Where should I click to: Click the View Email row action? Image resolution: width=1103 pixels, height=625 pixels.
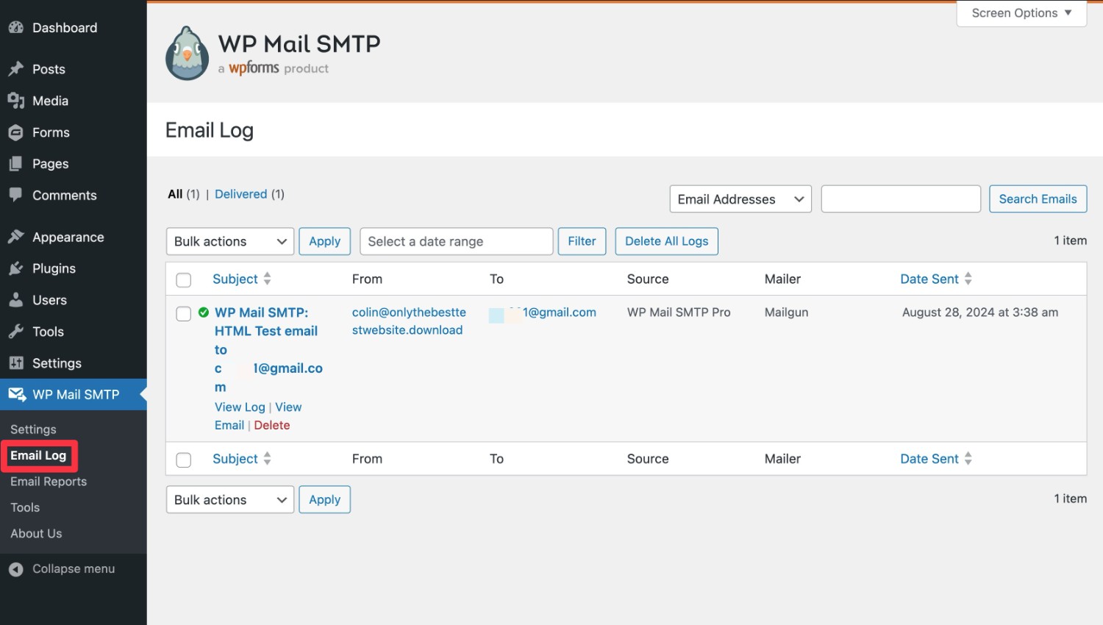[258, 416]
